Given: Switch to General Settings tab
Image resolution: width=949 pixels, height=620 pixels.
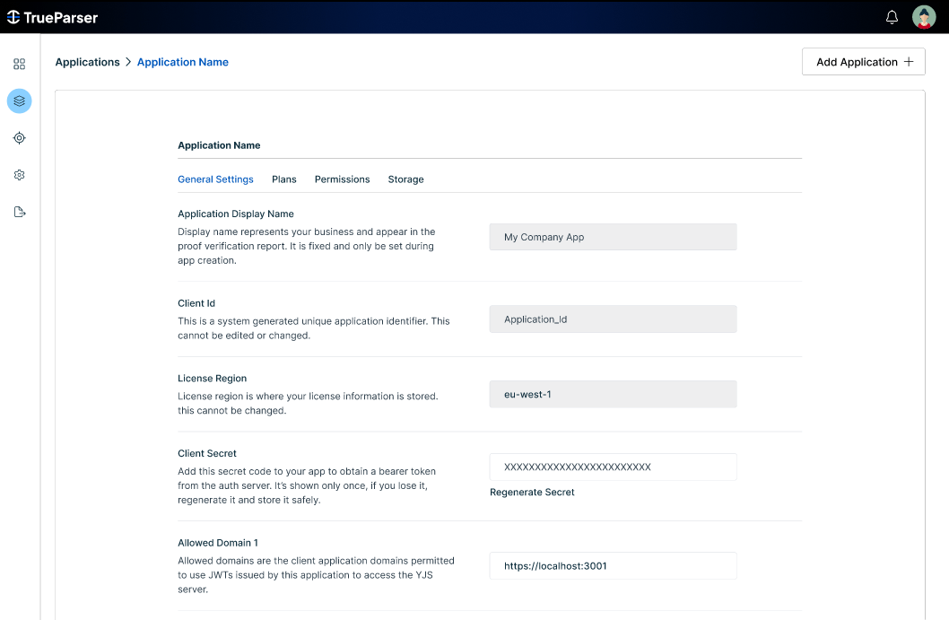Looking at the screenshot, I should [x=215, y=179].
